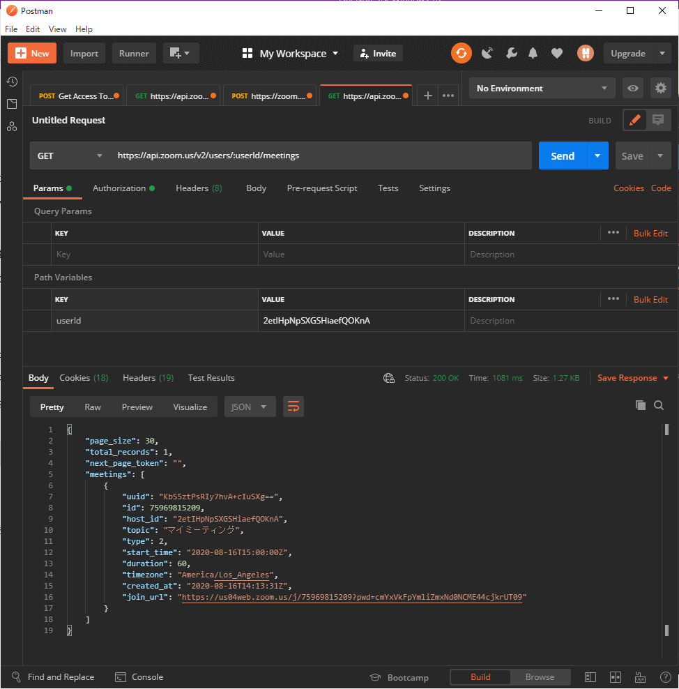
Task: Select the Preview response view
Action: click(x=137, y=407)
